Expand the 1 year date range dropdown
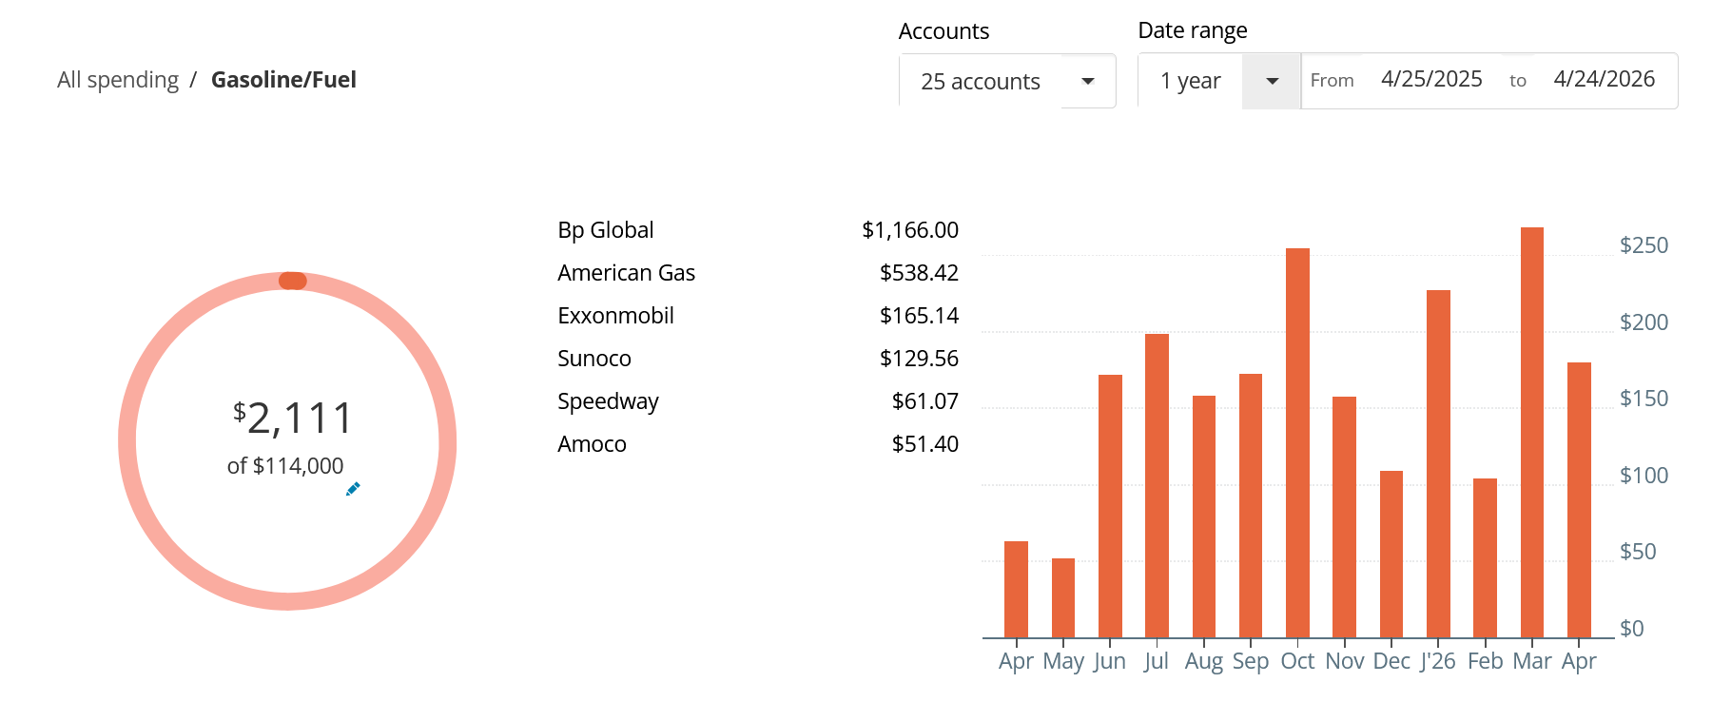This screenshot has height=702, width=1712. click(x=1271, y=82)
